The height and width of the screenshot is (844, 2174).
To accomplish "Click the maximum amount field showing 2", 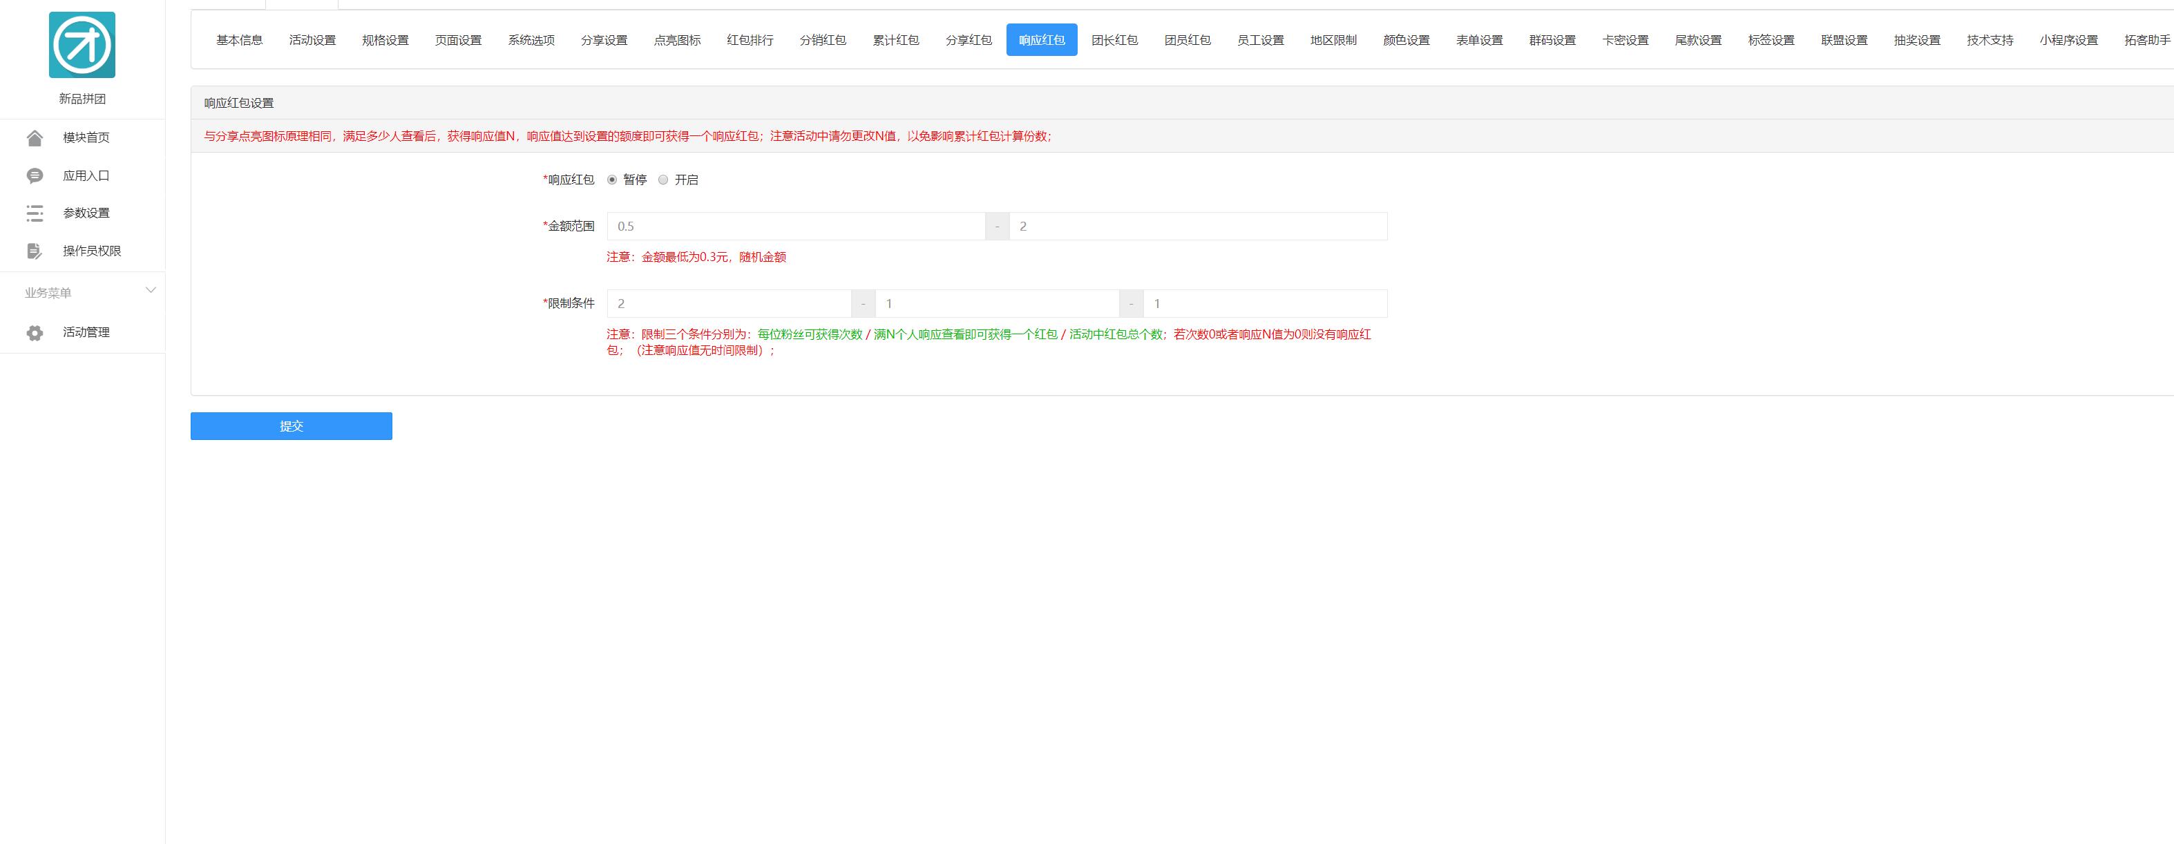I will (1199, 226).
